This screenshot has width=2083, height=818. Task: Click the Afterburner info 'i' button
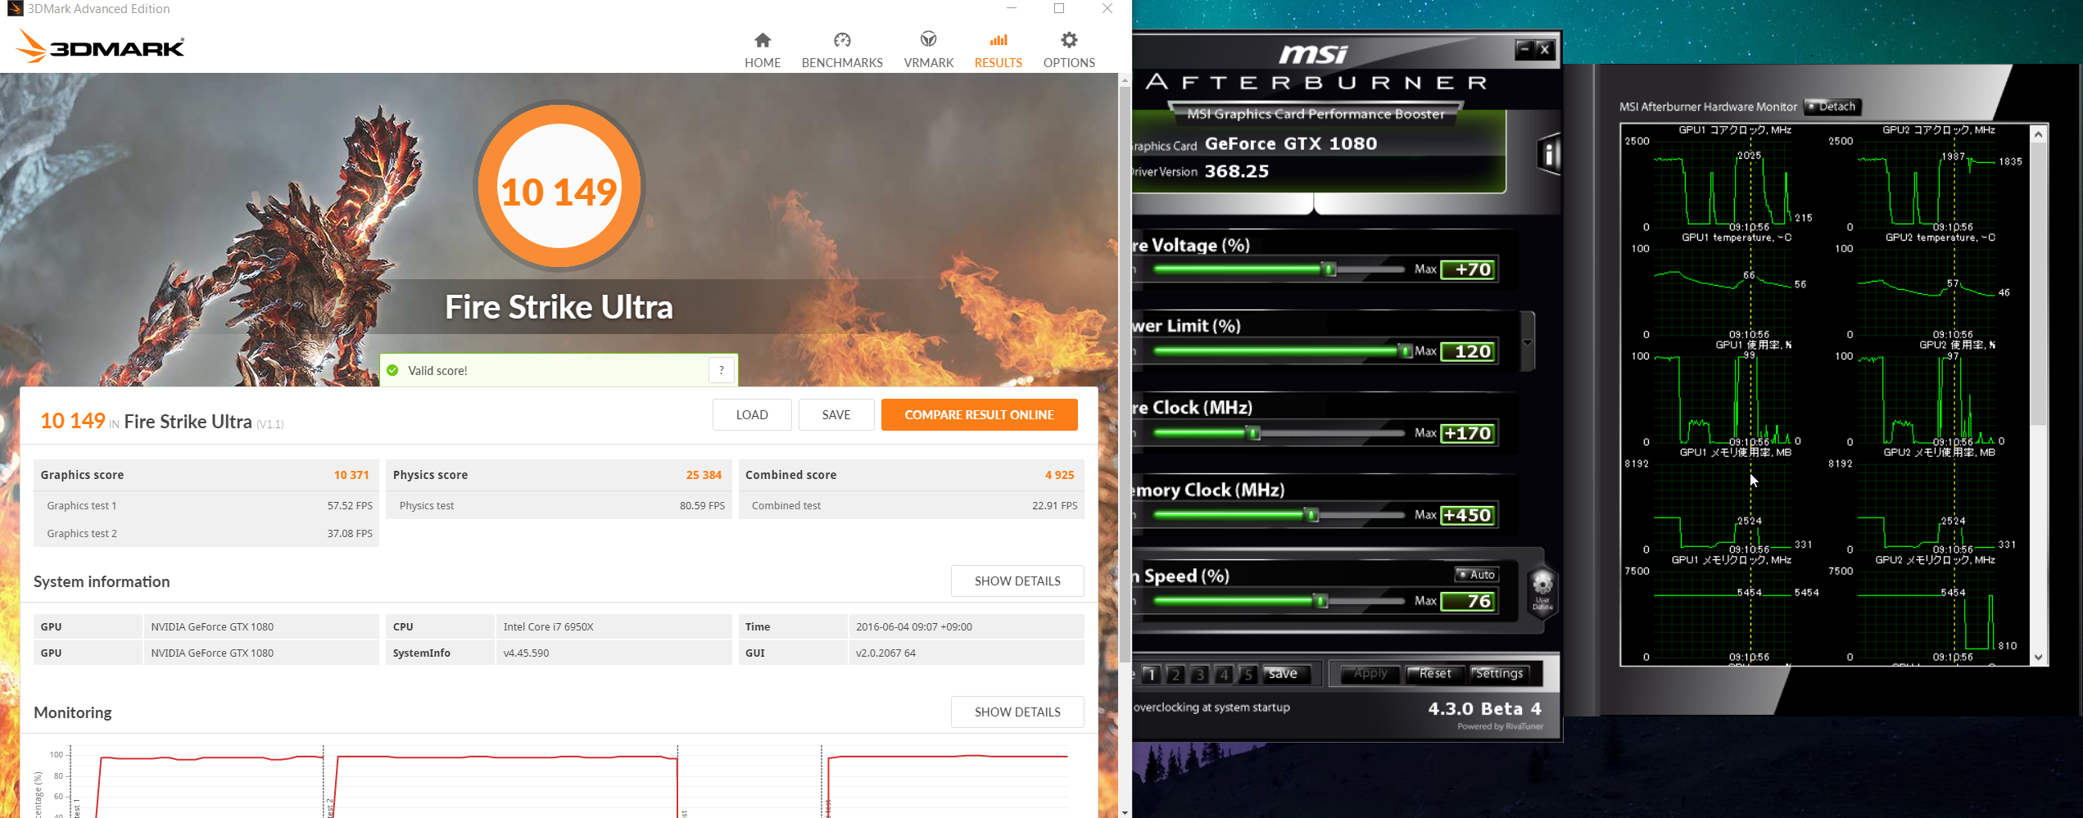1549,154
